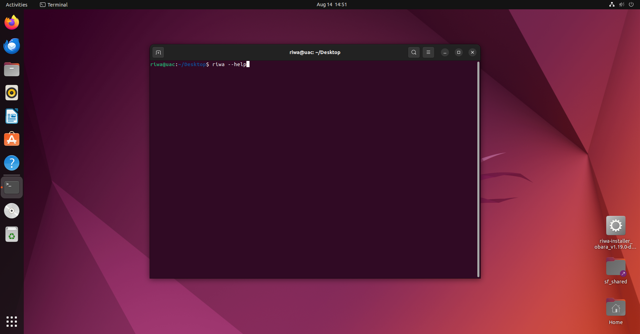This screenshot has width=640, height=334.
Task: Open the terminal hamburger menu
Action: pos(428,52)
